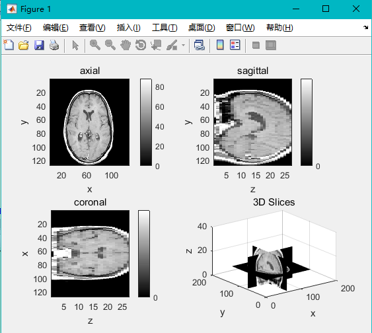This screenshot has height=333, width=372.
Task: Open the 编辑(E) menu
Action: (x=56, y=28)
